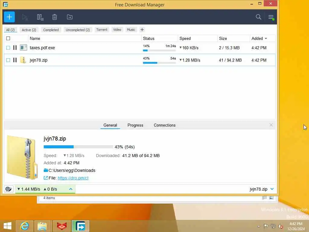Screen dimensions: 309x232
Task: Click the 2 / 15.3 MB size cell
Action: 229,48
